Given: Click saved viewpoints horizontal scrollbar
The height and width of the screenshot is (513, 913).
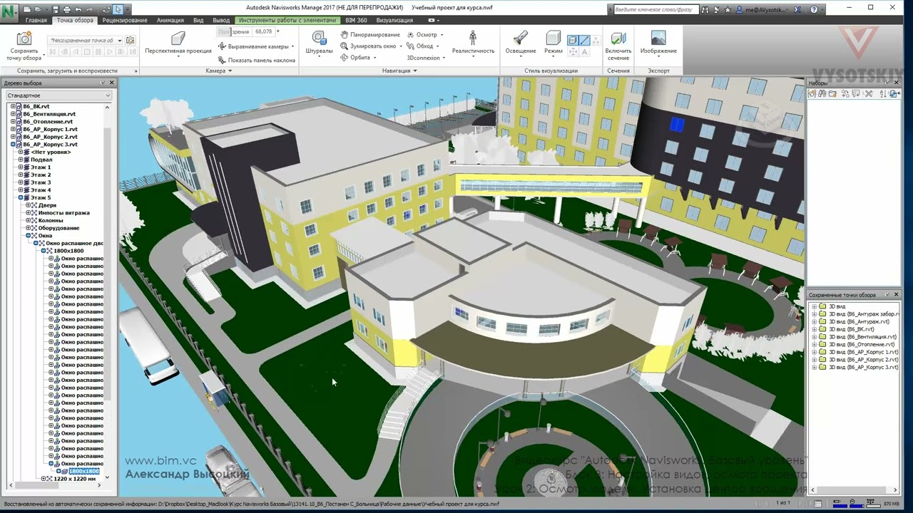Looking at the screenshot, I should pyautogui.click(x=852, y=490).
